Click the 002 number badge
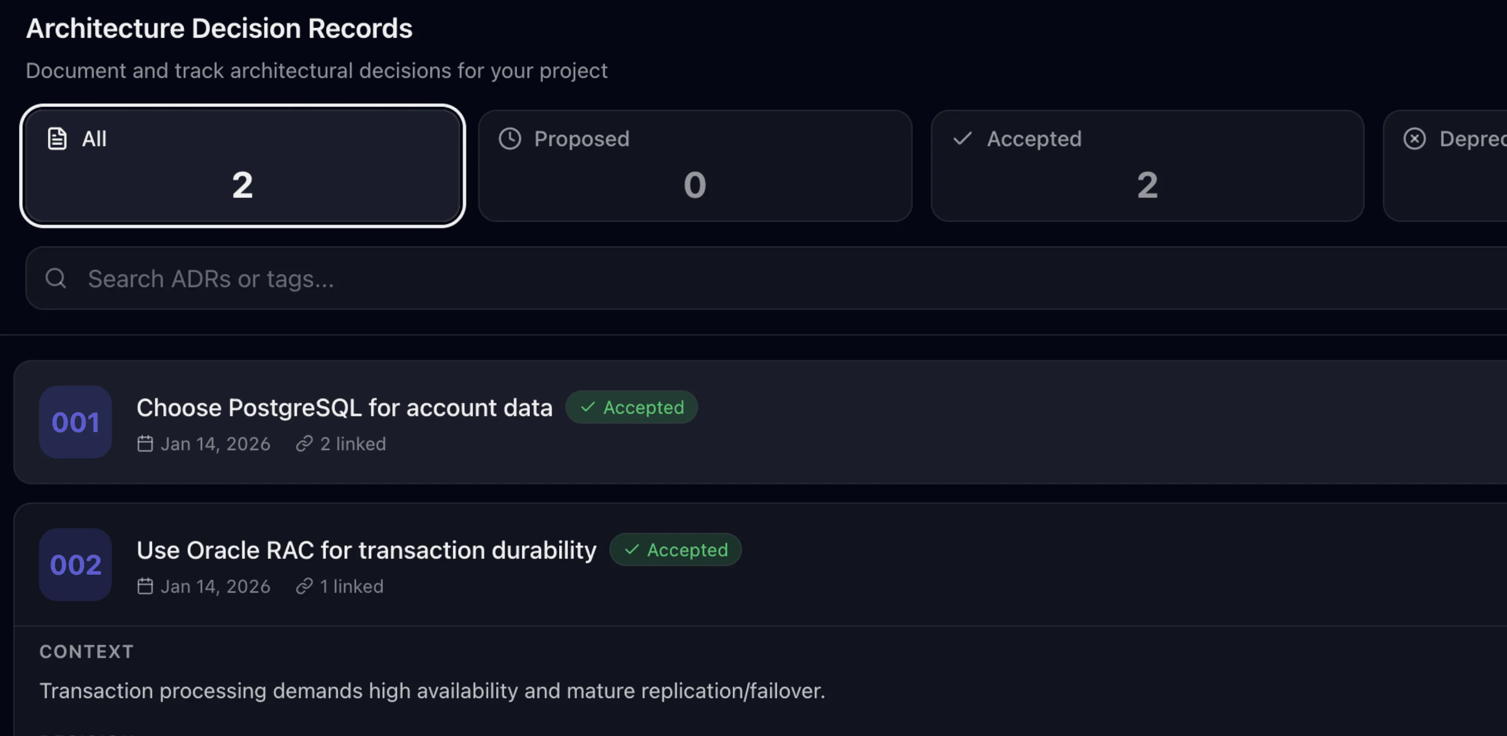This screenshot has height=736, width=1507. point(76,564)
